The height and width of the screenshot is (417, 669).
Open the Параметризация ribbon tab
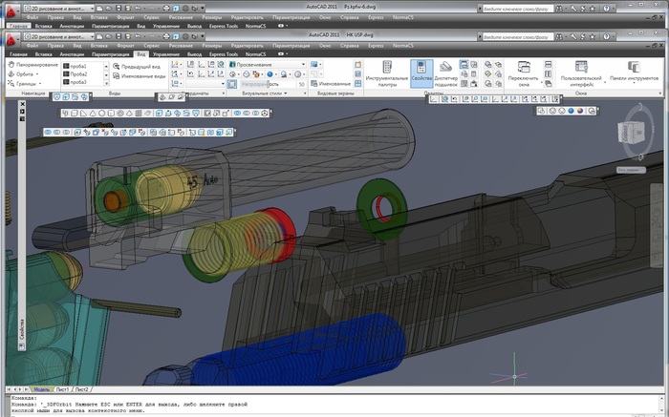tap(113, 53)
